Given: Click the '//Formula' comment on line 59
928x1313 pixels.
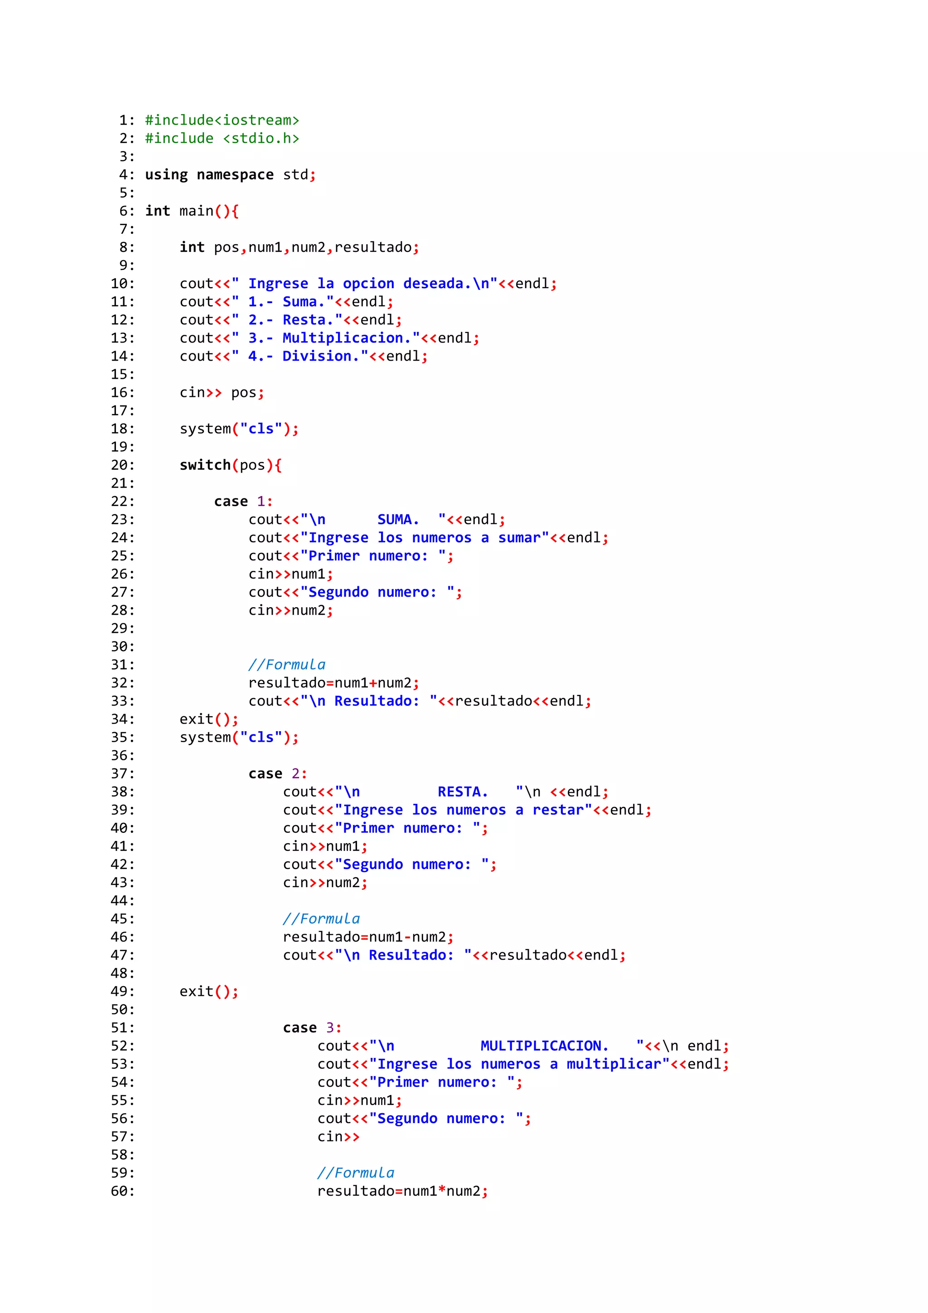Looking at the screenshot, I should [356, 1173].
